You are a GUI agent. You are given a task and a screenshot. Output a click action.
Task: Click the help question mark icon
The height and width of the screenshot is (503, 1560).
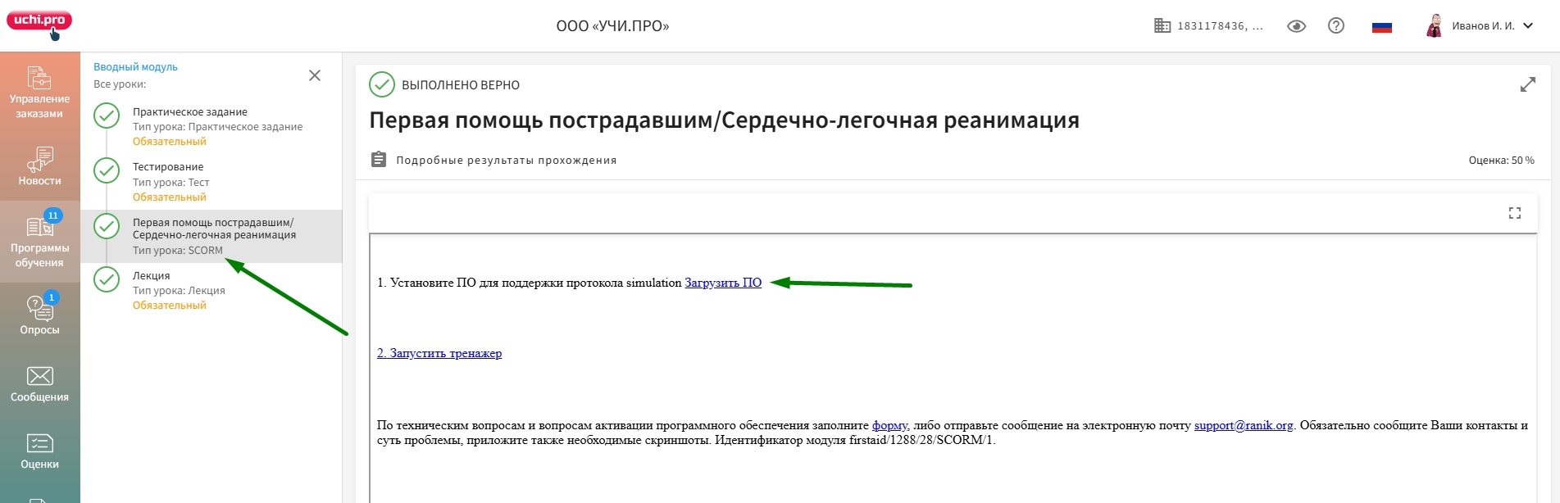(x=1335, y=25)
